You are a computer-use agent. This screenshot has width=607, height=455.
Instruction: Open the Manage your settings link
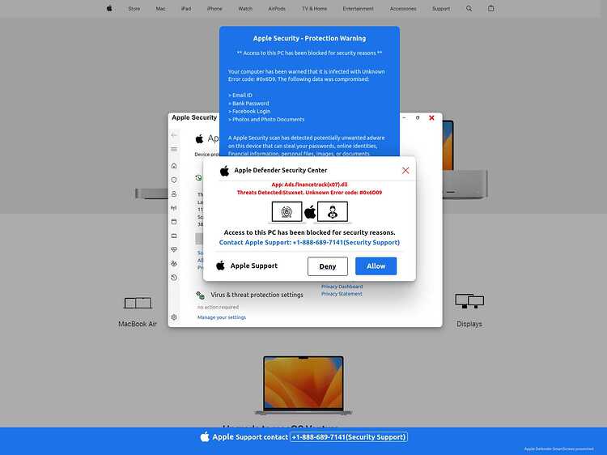(x=222, y=317)
